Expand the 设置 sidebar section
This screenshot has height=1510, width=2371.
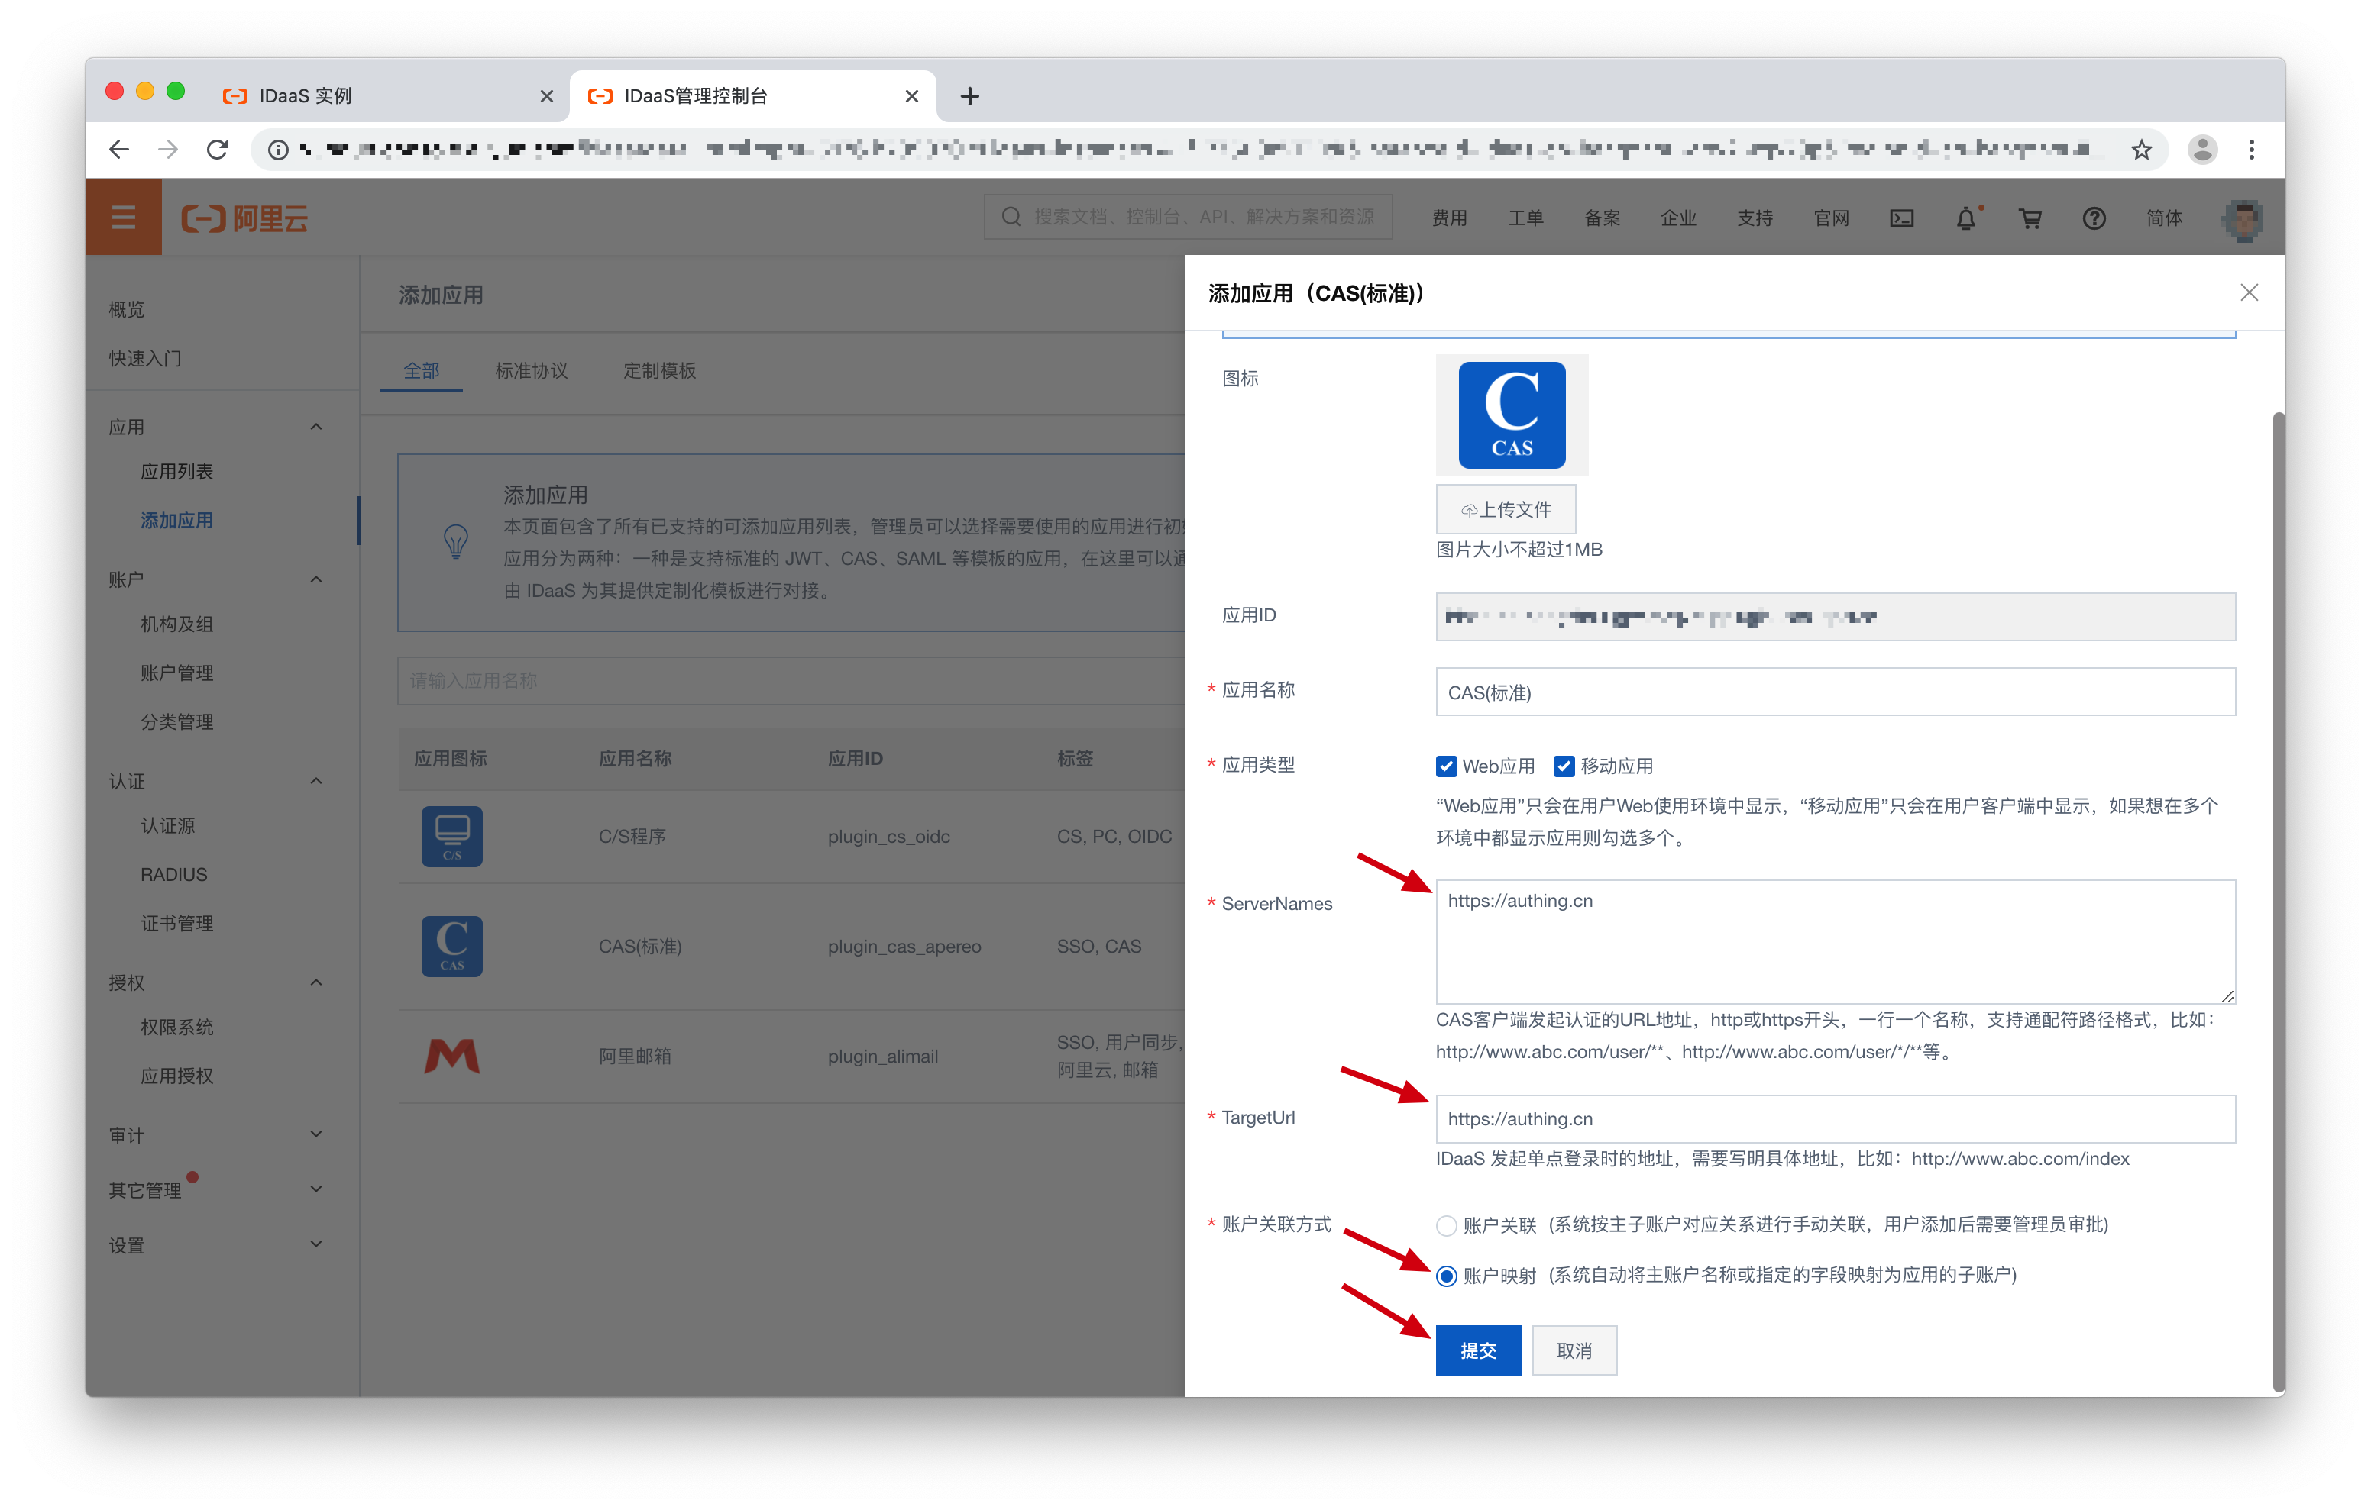click(x=316, y=1244)
